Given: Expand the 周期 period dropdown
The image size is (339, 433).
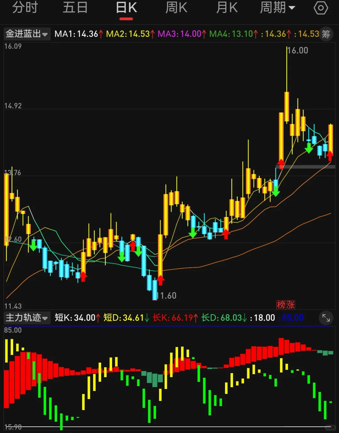Looking at the screenshot, I should pyautogui.click(x=277, y=8).
